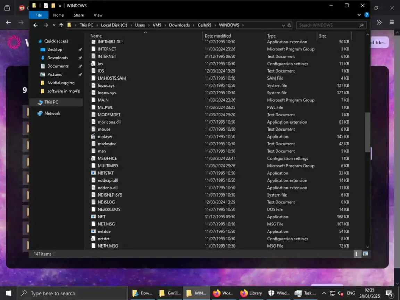Image resolution: width=400 pixels, height=300 pixels.
Task: Select the ios configuration settings icon
Action: tap(93, 64)
